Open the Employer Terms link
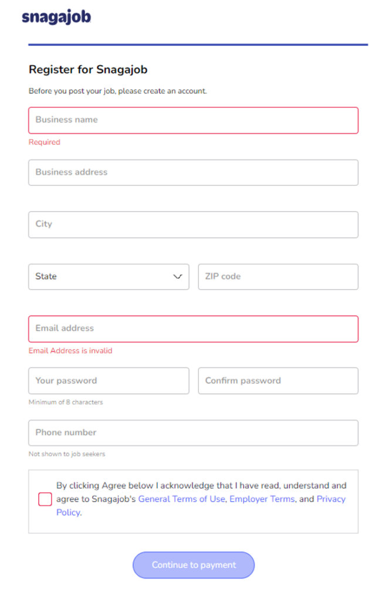369x600 pixels. 262,499
